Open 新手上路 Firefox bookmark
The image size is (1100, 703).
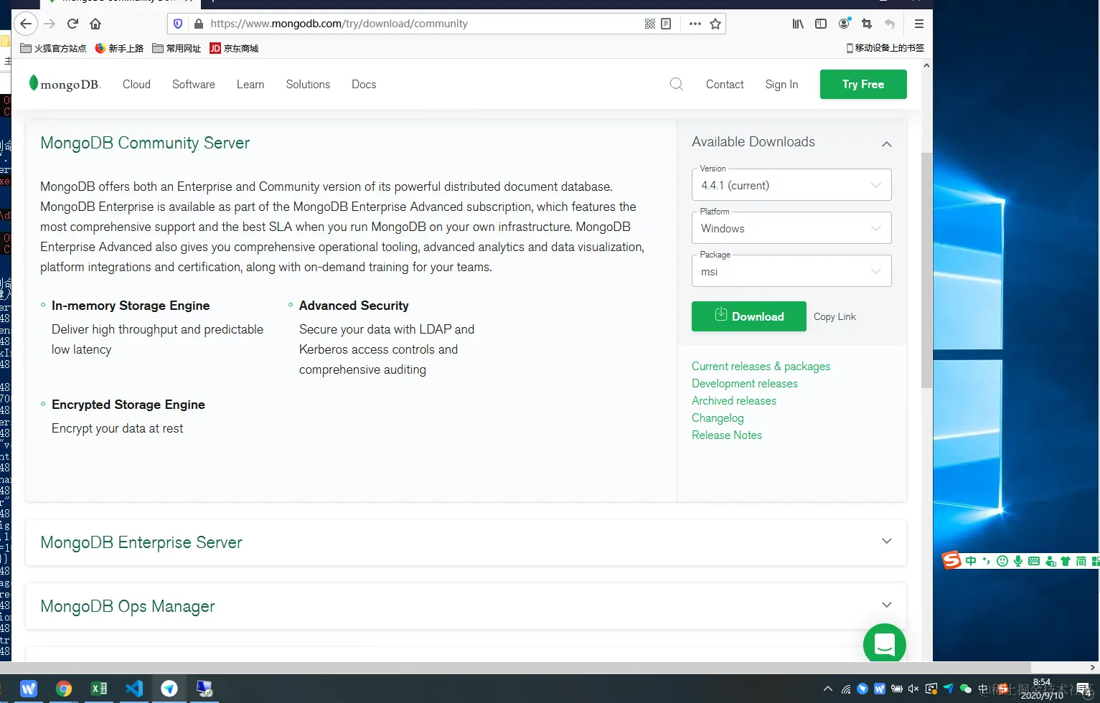click(119, 48)
